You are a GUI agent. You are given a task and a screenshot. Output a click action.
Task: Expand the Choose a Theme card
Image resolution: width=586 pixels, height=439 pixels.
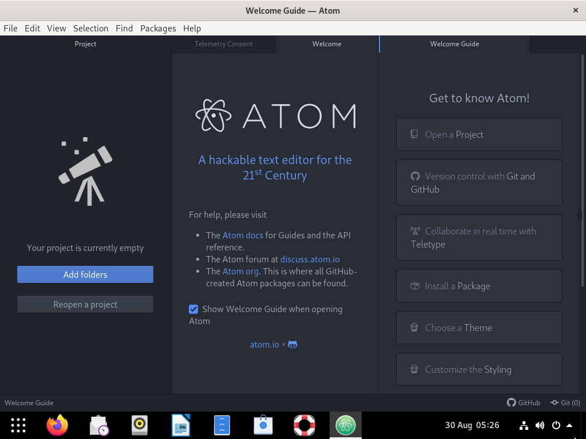[x=479, y=328]
